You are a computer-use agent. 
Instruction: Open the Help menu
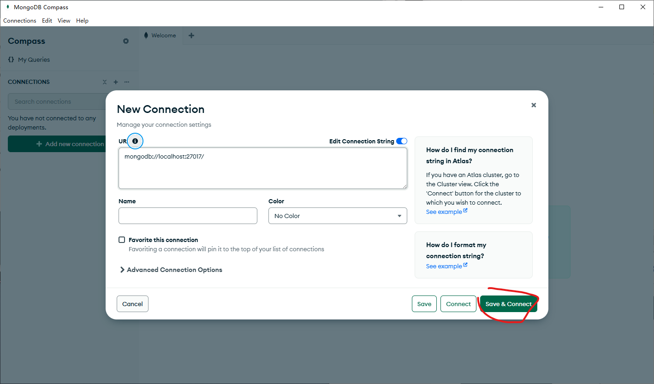82,21
